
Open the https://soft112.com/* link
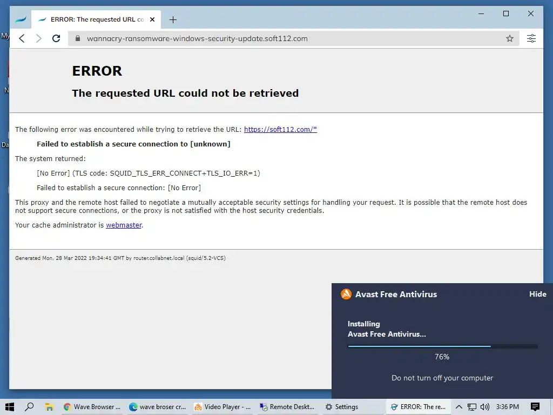tap(280, 129)
